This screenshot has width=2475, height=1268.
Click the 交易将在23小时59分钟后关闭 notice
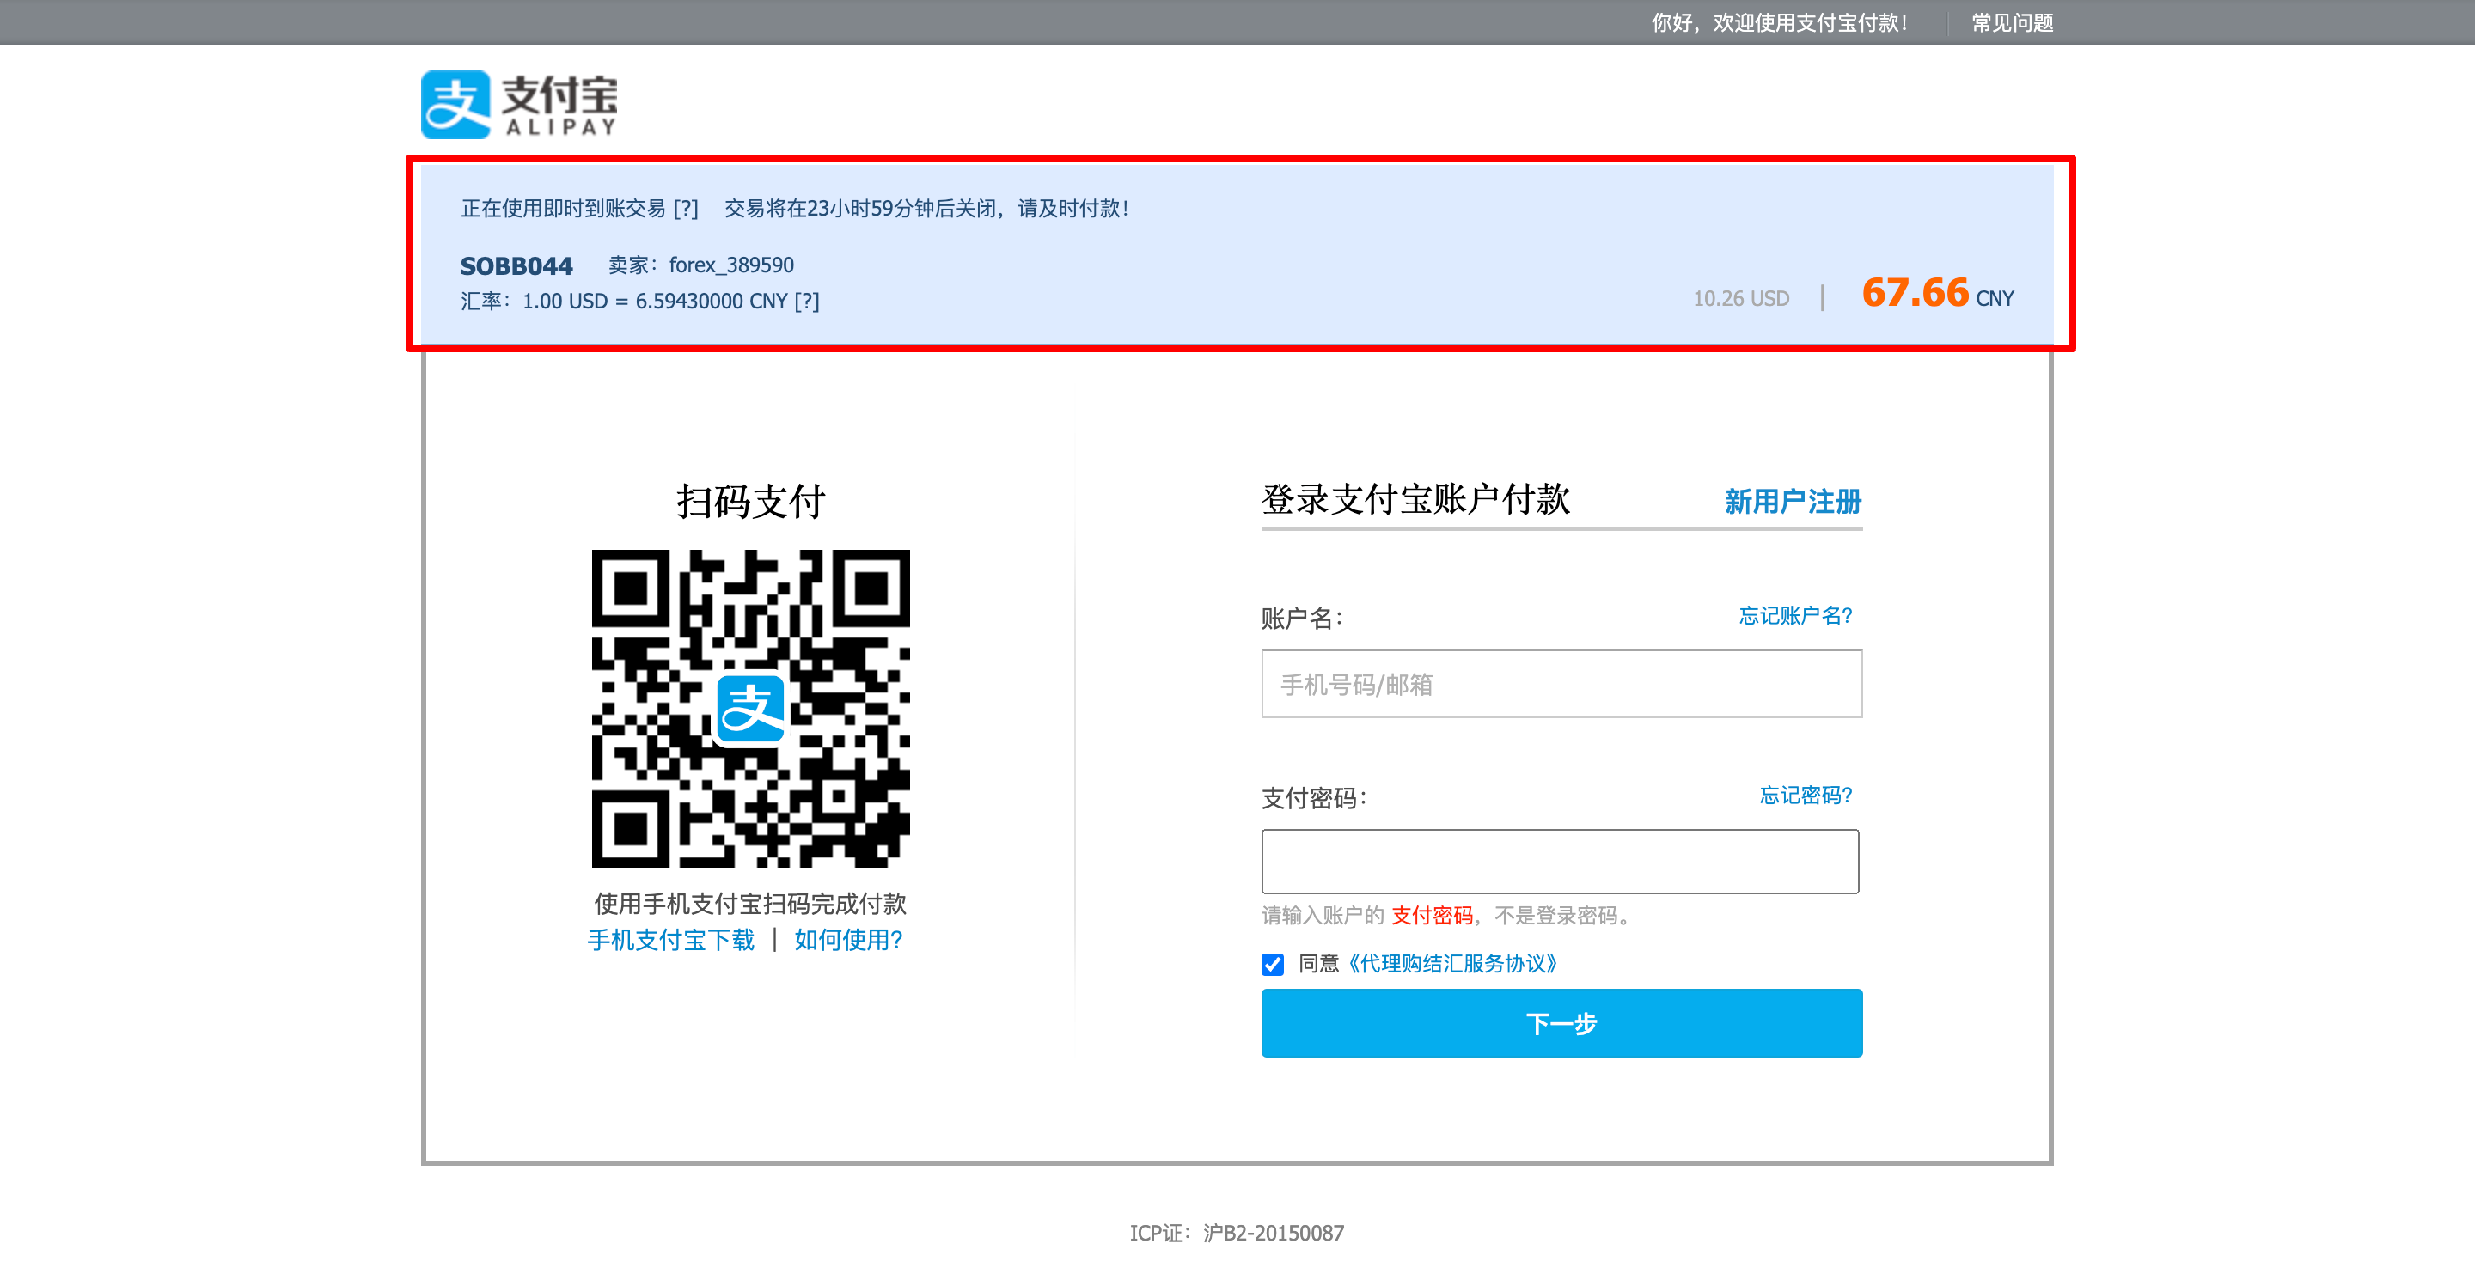click(927, 209)
